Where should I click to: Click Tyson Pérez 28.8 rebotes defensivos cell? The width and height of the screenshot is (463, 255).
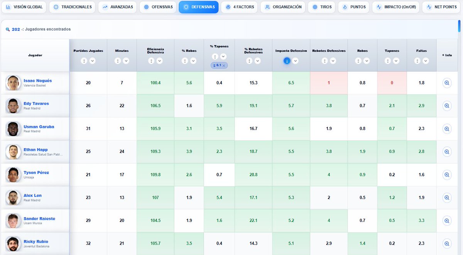pyautogui.click(x=253, y=175)
